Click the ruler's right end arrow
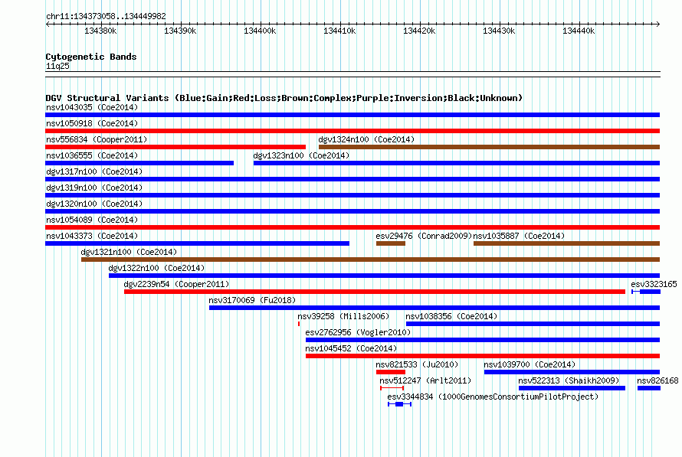Screen dimensions: 682x457 point(658,24)
